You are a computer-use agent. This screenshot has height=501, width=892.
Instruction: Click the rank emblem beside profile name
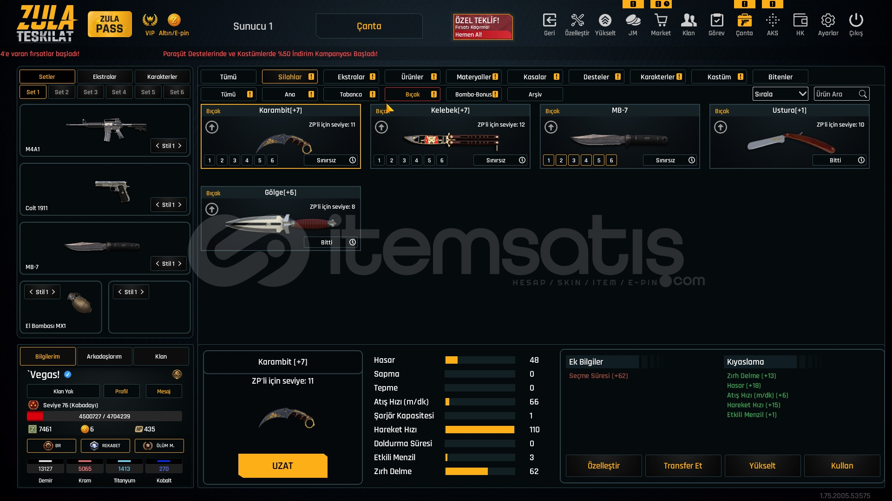[177, 374]
